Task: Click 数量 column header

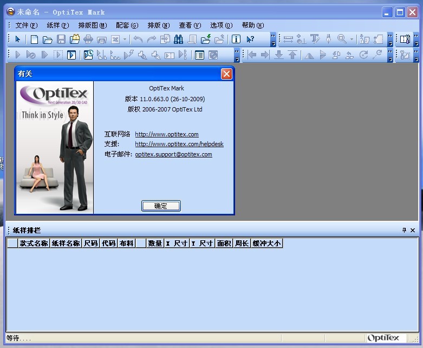Action: click(155, 243)
